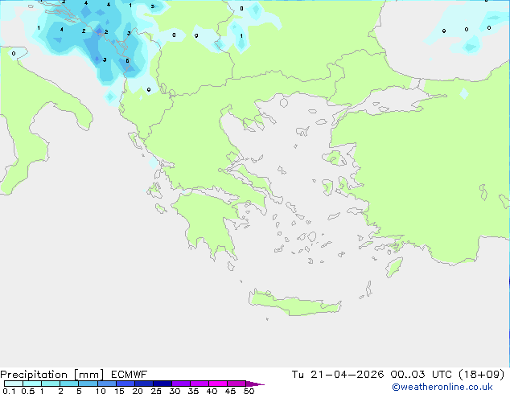
Task: Click the 'Precipitation' title text
Action: click(x=34, y=375)
